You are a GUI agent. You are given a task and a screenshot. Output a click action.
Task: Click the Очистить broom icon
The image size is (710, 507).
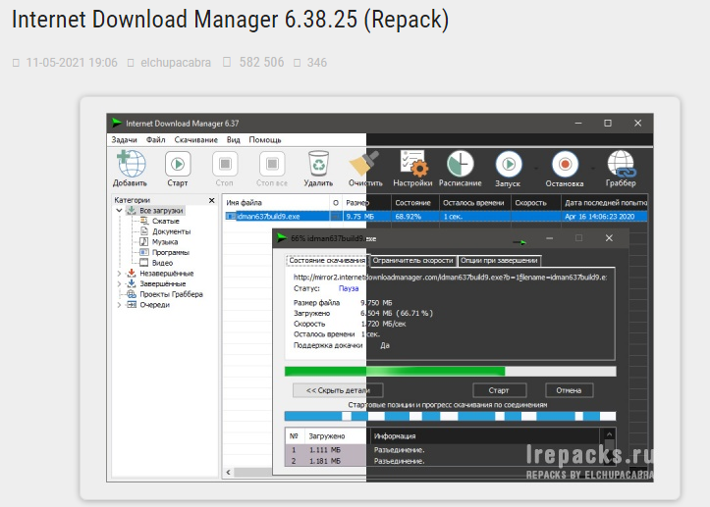click(x=364, y=163)
